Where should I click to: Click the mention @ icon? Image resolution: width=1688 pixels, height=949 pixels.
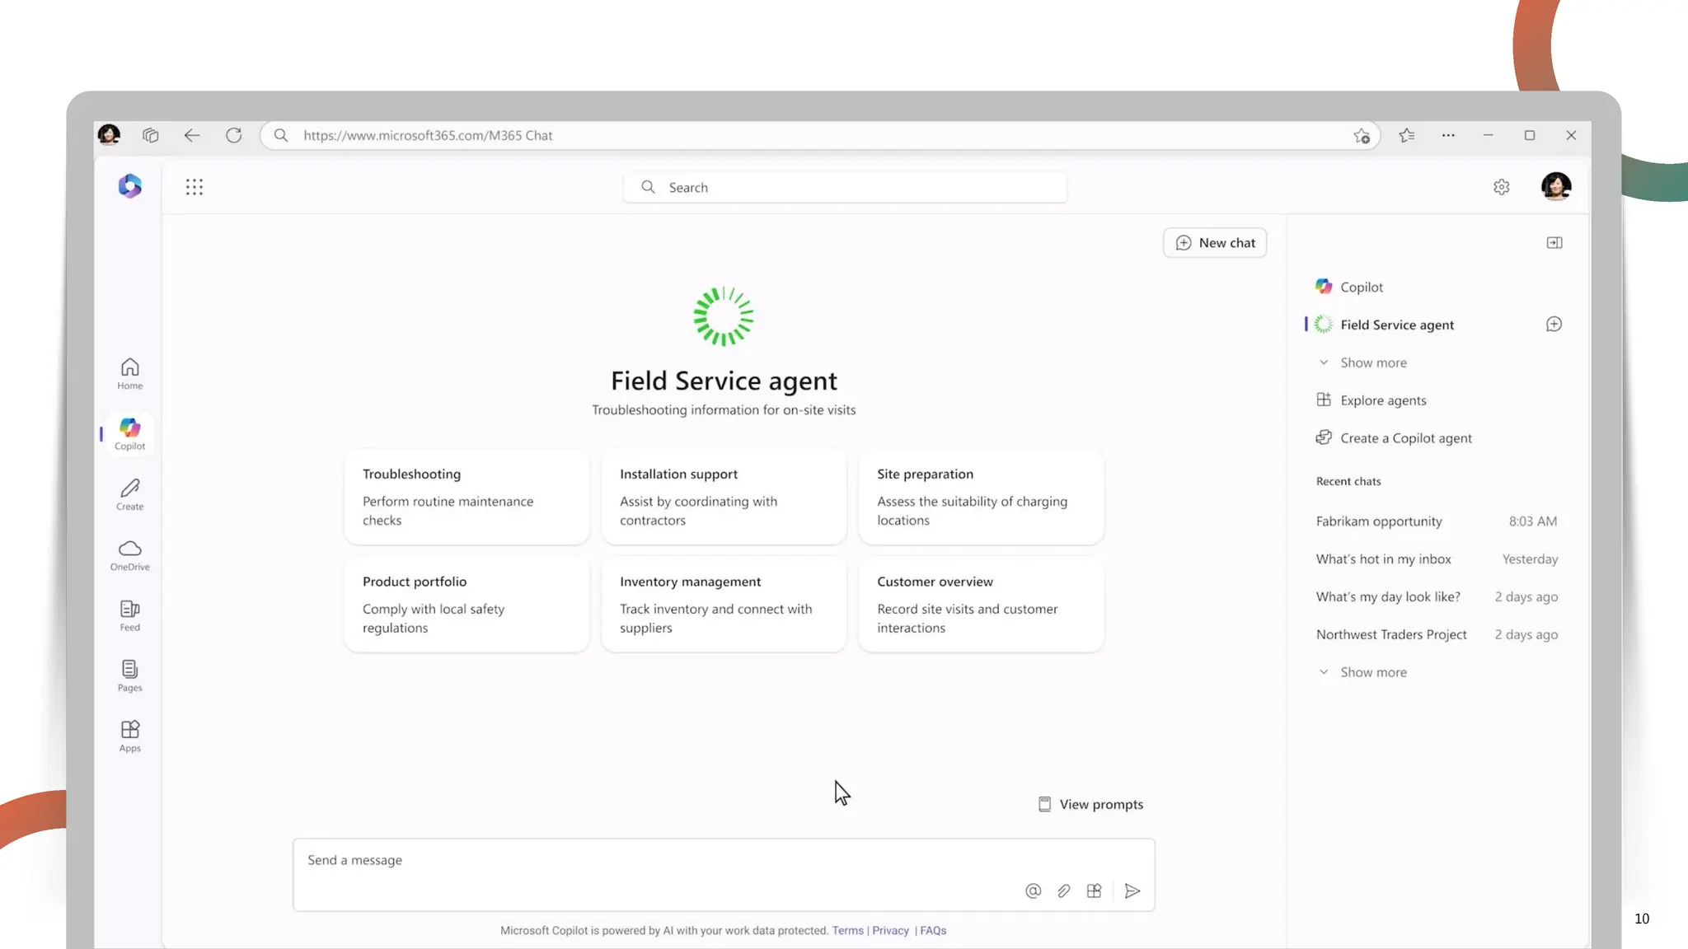(1033, 891)
